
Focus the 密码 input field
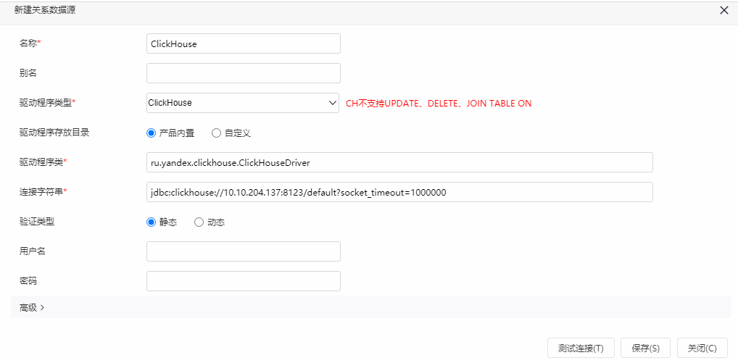(x=244, y=281)
